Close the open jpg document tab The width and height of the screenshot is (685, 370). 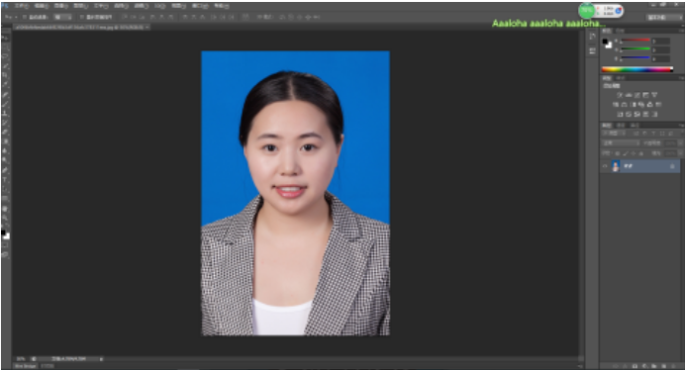coord(147,27)
